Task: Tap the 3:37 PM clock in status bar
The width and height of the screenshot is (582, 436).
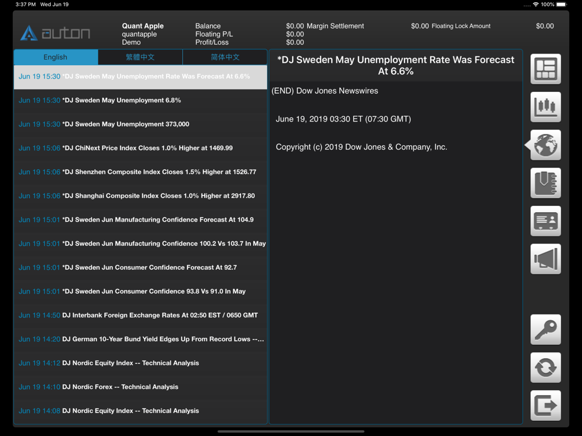Action: pos(26,5)
